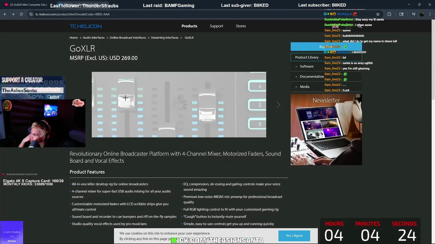Click the MSRP USD 269.00 price
The height and width of the screenshot is (244, 435).
coord(104,58)
